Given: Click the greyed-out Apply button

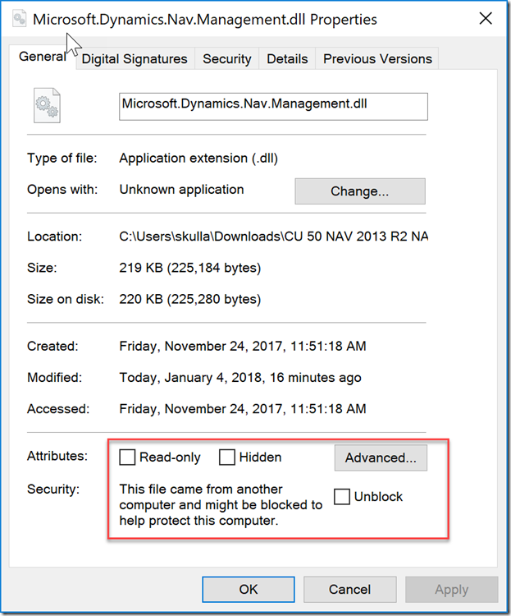Looking at the screenshot, I should (x=452, y=589).
